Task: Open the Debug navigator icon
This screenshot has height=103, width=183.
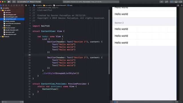Action: point(17,5)
